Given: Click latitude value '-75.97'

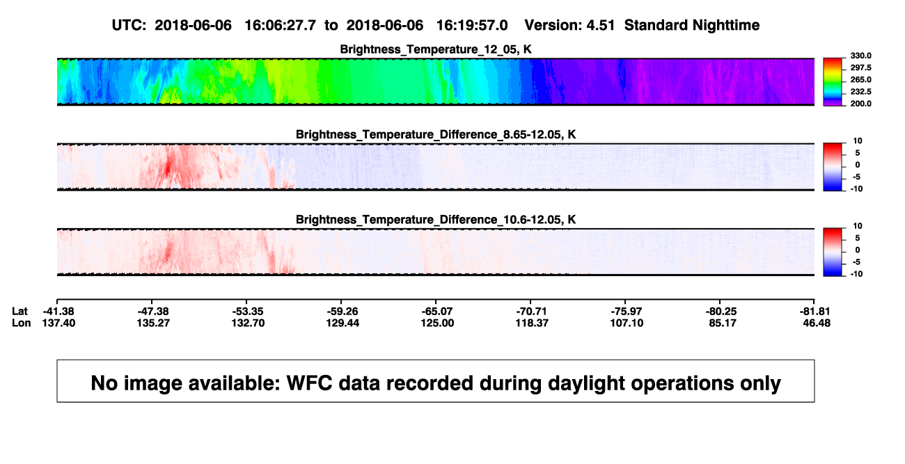Looking at the screenshot, I should (x=626, y=310).
